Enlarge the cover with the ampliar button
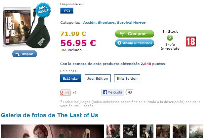This screenshot has width=209, height=138. 24,54
